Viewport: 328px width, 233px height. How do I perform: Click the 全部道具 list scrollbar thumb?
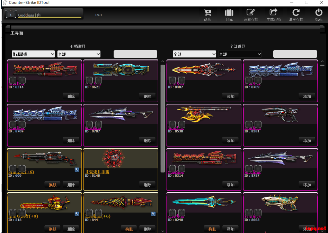[x=322, y=65]
